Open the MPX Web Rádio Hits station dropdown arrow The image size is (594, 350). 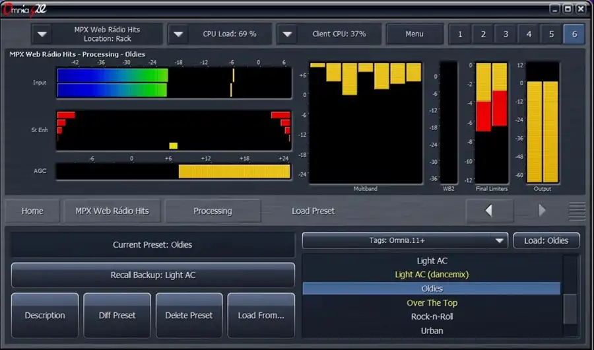[x=42, y=34]
